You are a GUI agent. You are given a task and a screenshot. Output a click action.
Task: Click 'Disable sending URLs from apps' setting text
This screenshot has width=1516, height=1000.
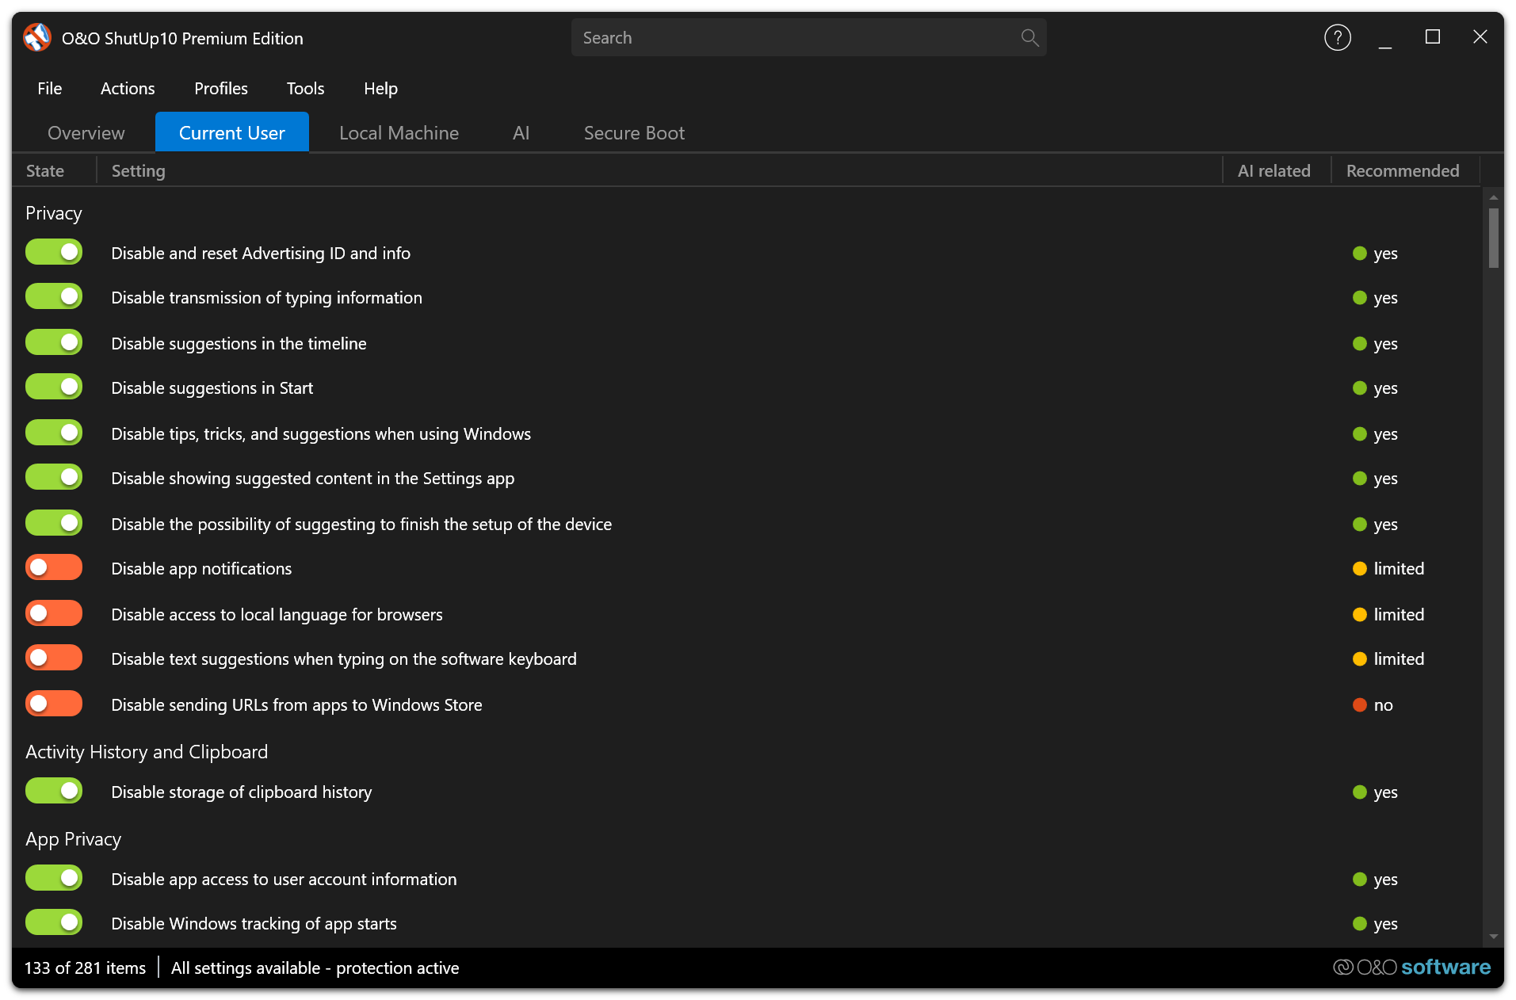pos(296,704)
